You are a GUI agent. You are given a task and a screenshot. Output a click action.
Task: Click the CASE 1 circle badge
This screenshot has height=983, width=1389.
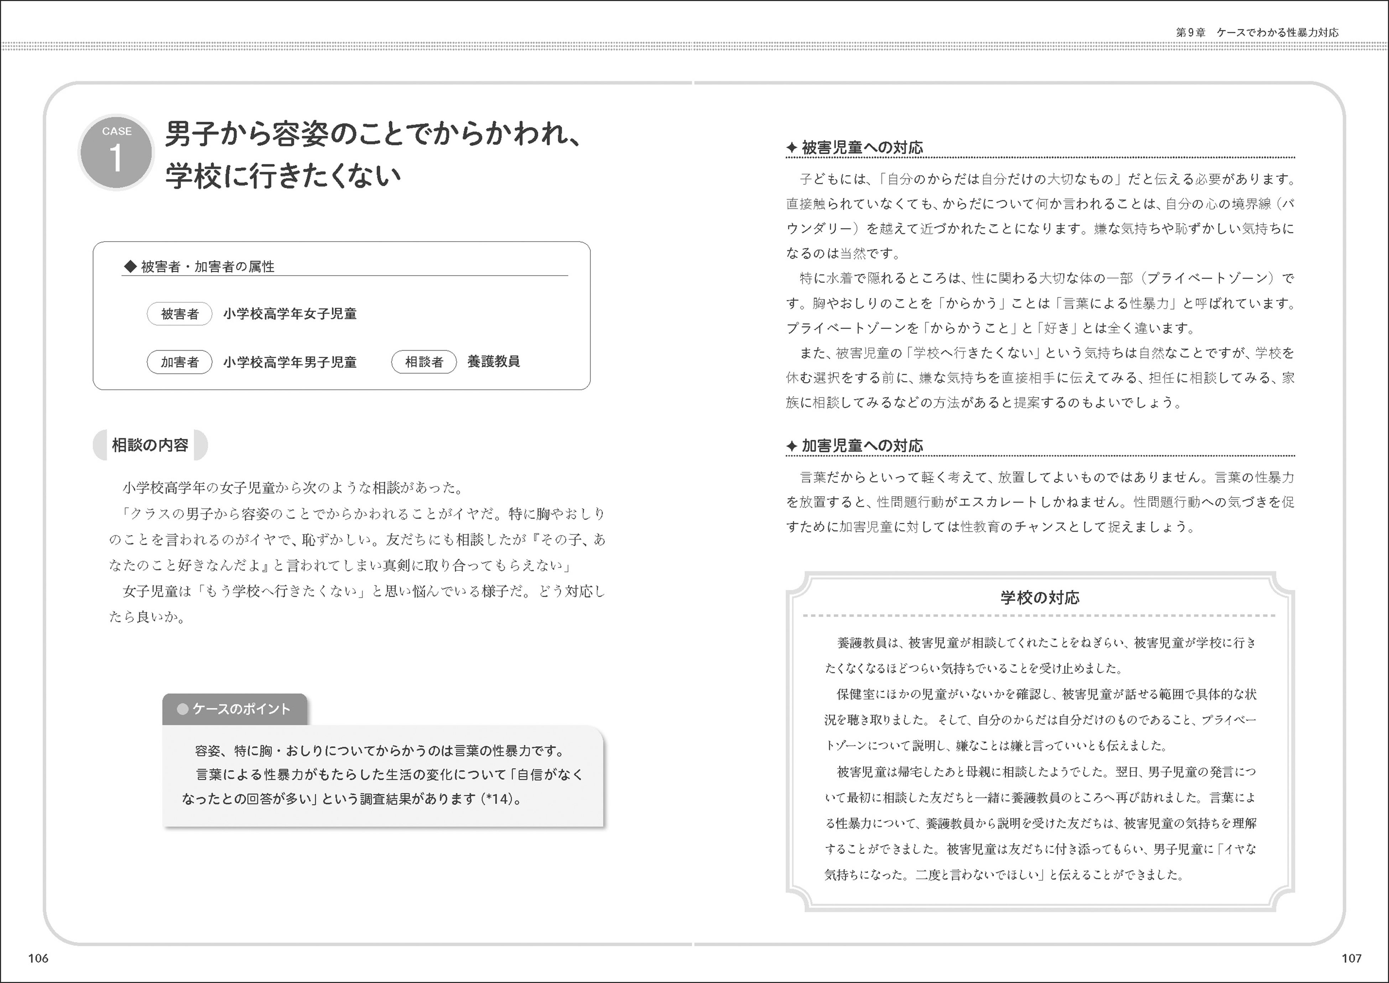pyautogui.click(x=116, y=153)
